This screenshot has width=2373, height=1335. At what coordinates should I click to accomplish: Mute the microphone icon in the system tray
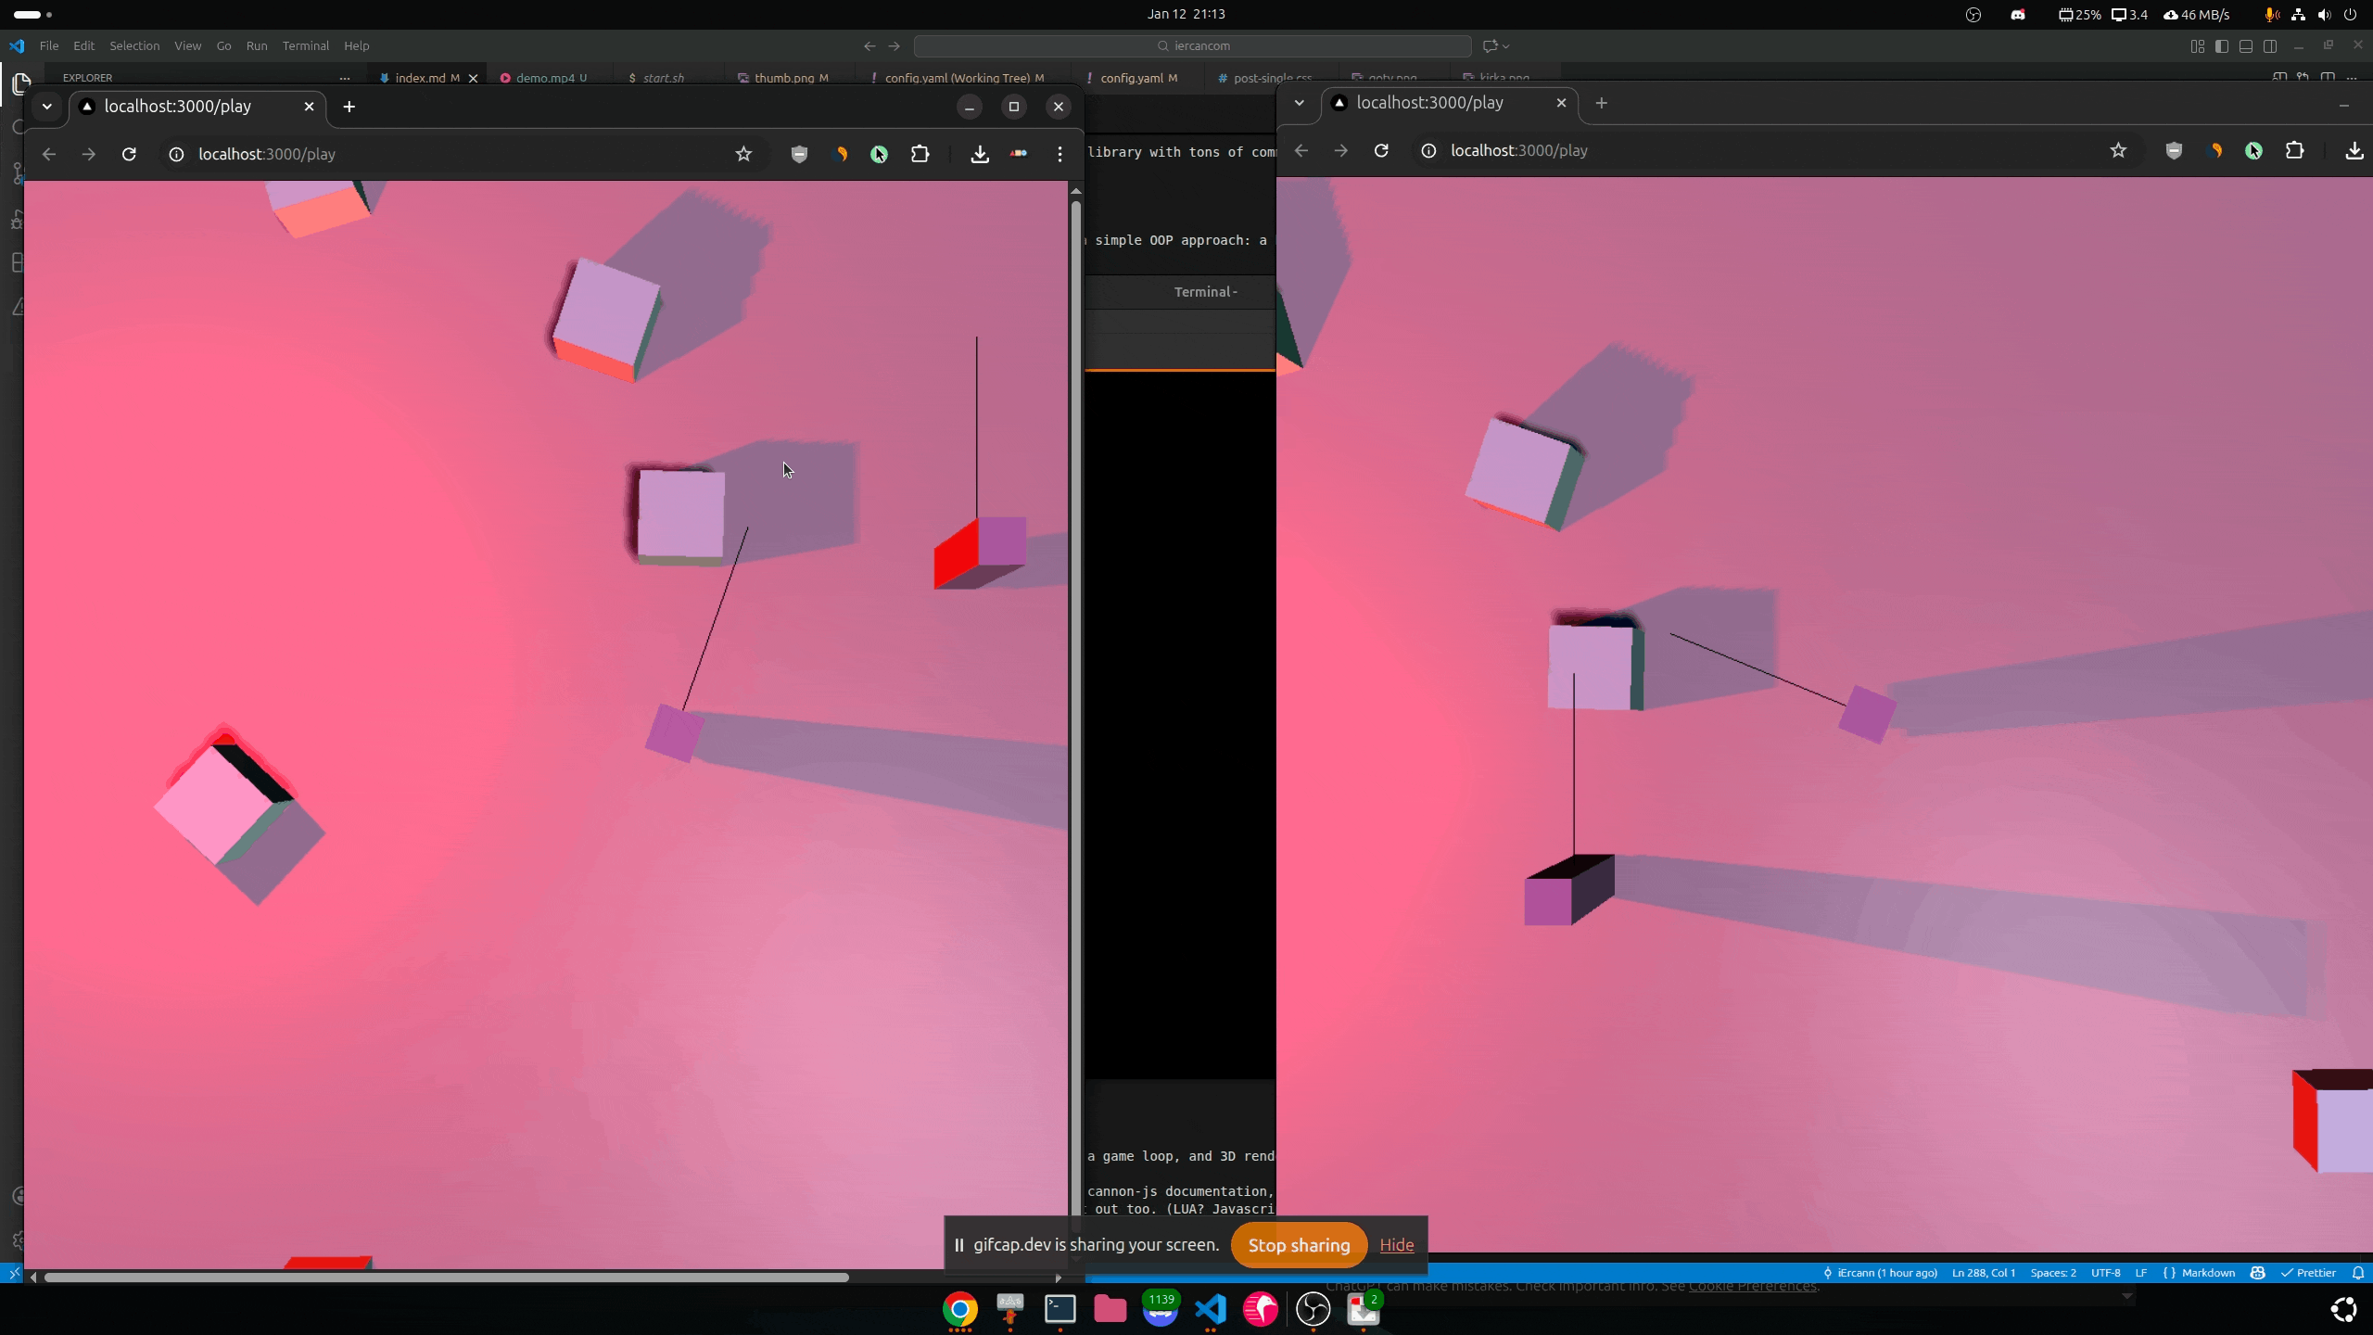tap(2270, 14)
